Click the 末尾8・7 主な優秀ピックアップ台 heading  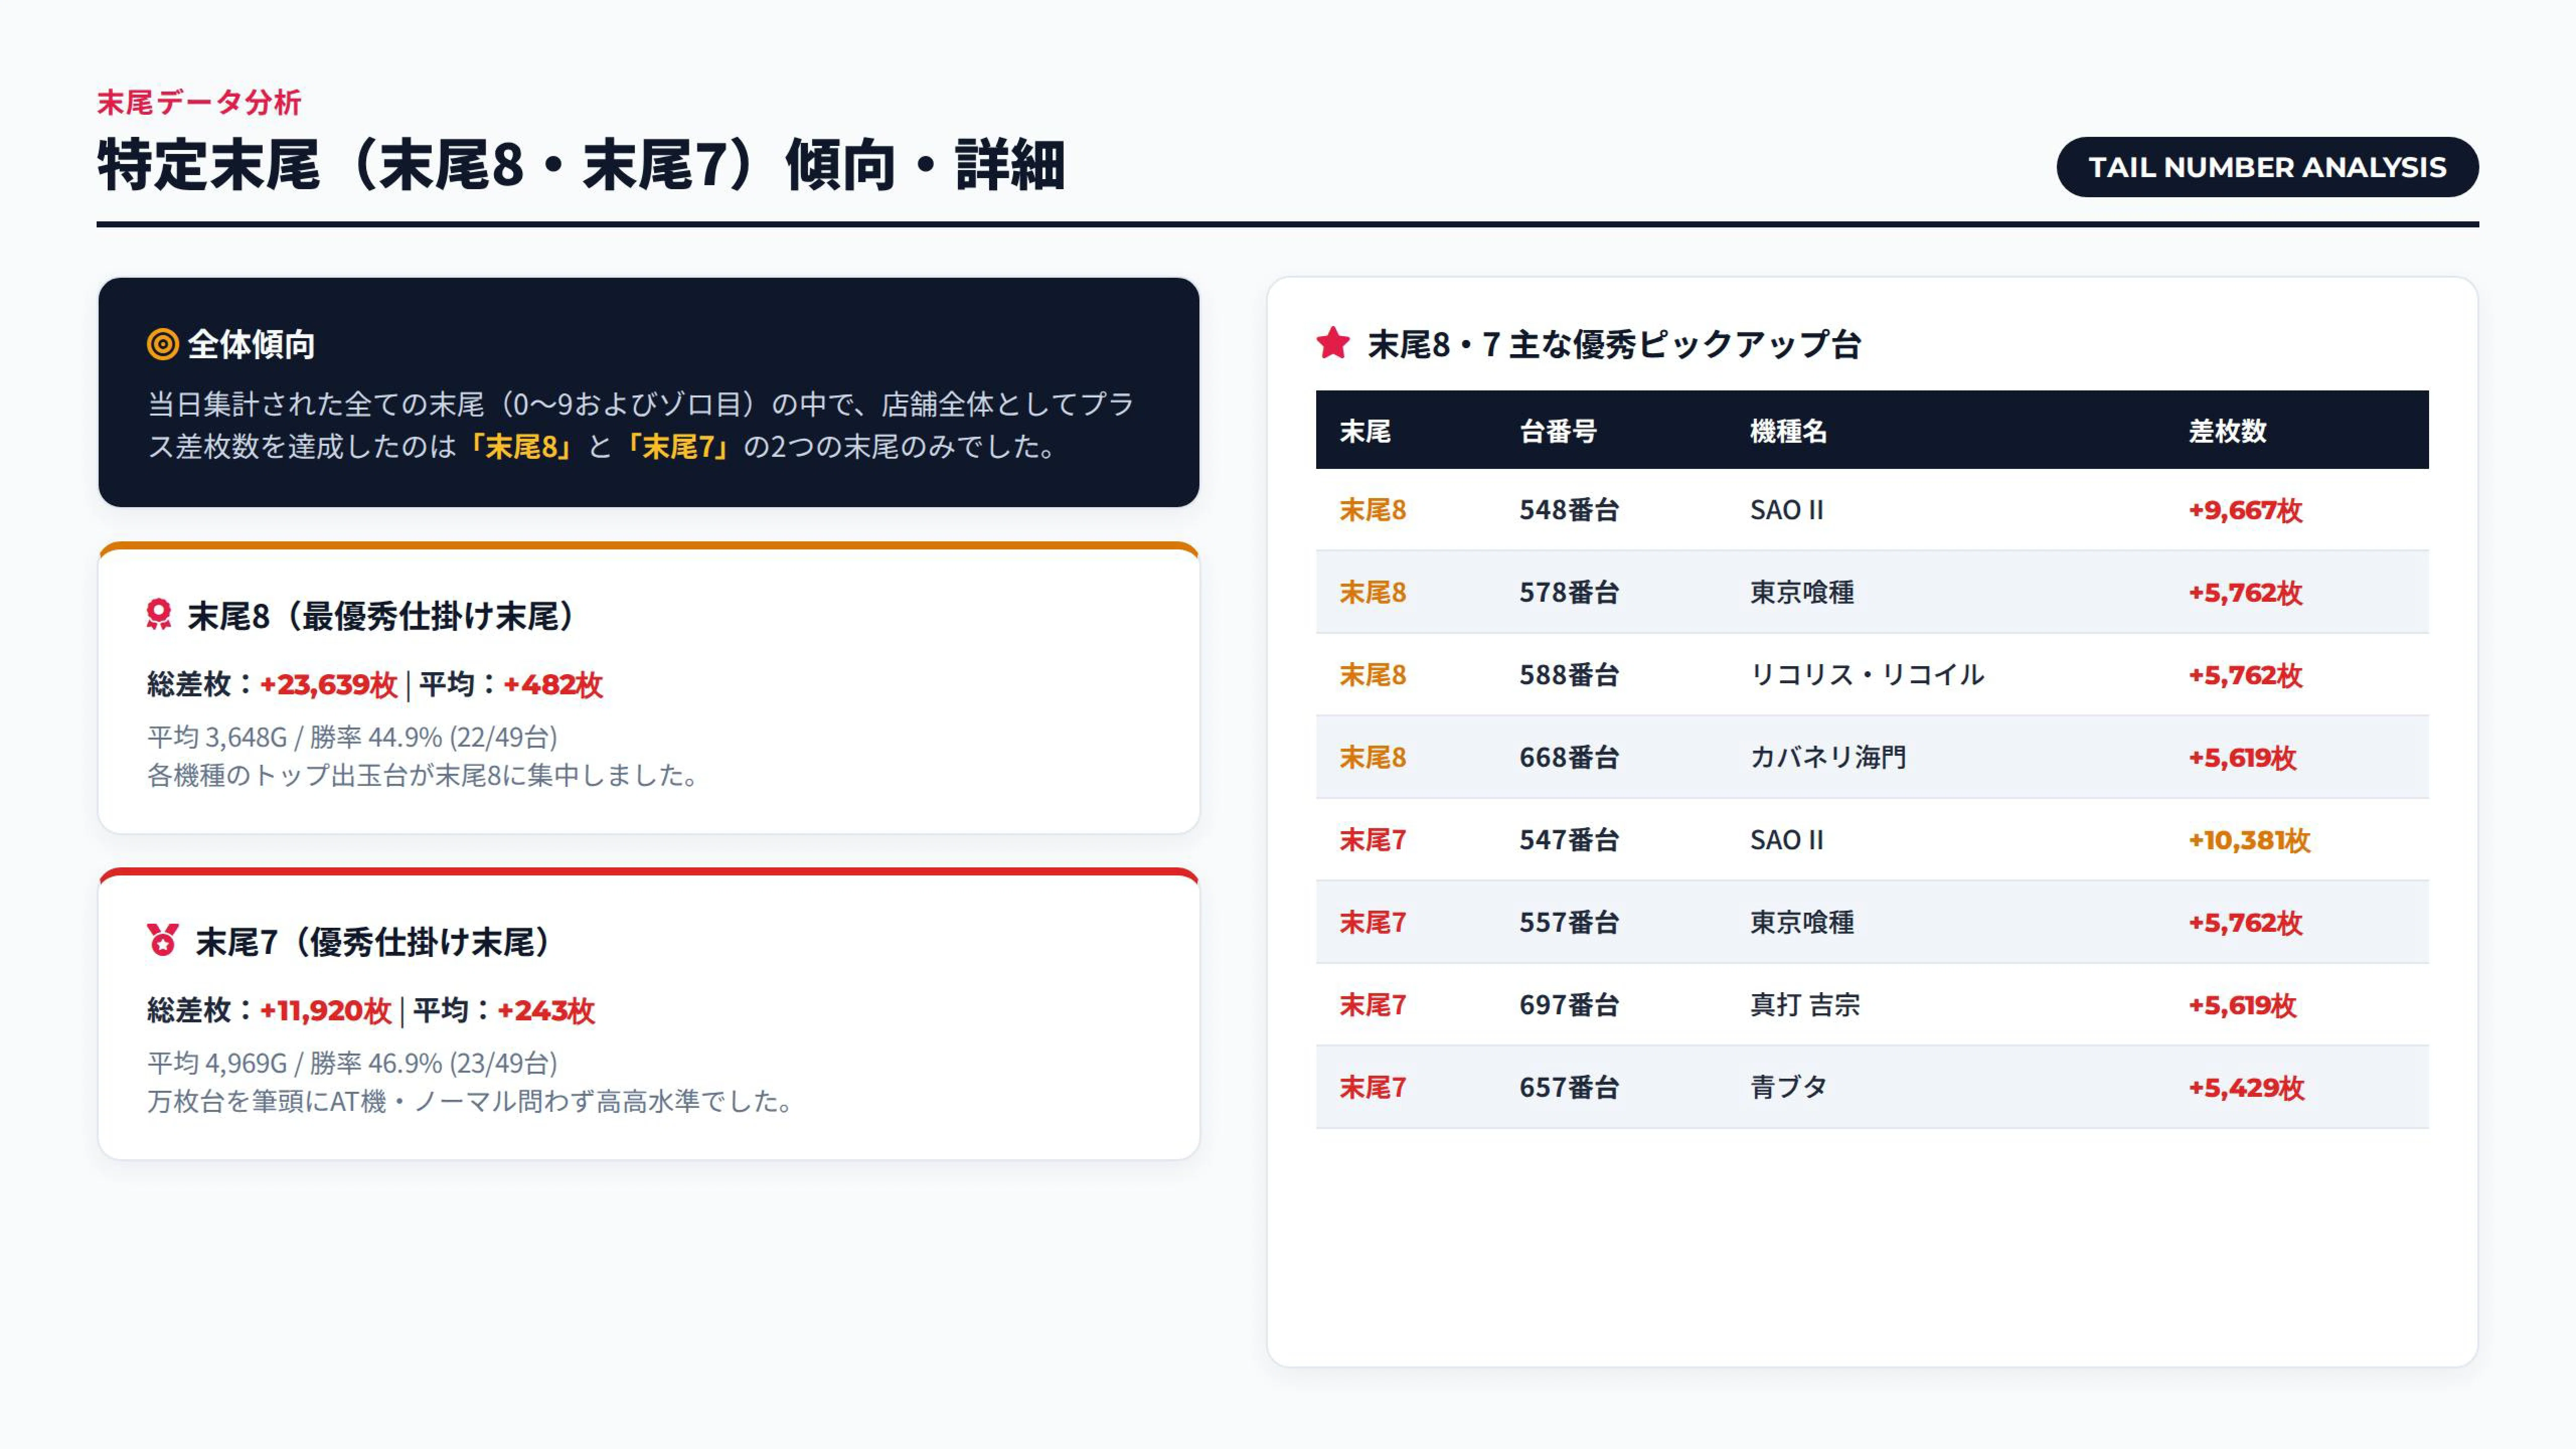(1614, 344)
